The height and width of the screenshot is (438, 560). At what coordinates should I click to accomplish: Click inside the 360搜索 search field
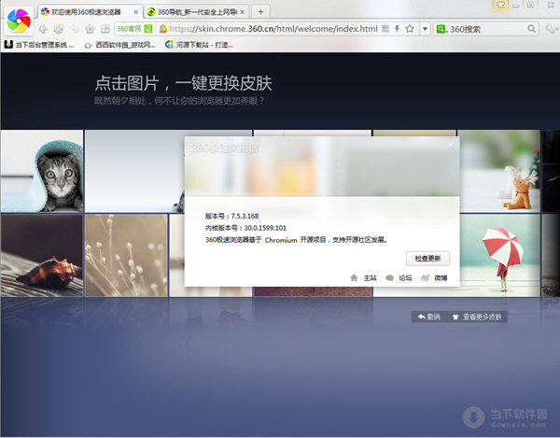pos(487,29)
